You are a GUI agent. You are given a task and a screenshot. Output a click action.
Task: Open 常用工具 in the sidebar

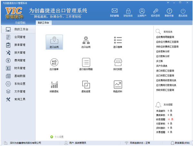tap(18, 99)
